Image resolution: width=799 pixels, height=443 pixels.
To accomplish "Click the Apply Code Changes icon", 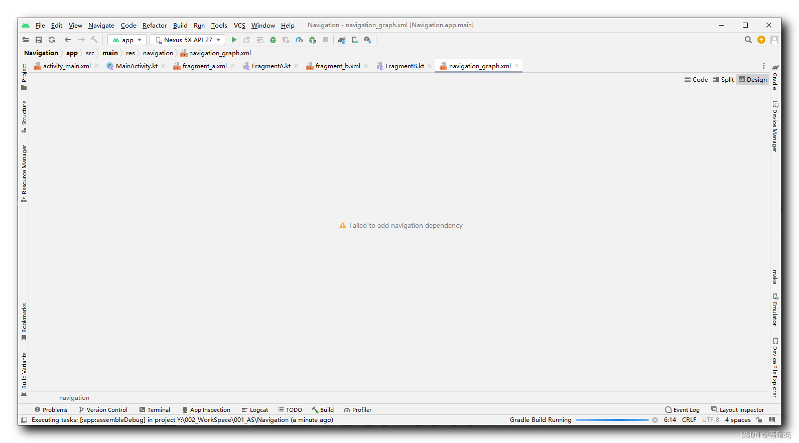I will coord(260,40).
